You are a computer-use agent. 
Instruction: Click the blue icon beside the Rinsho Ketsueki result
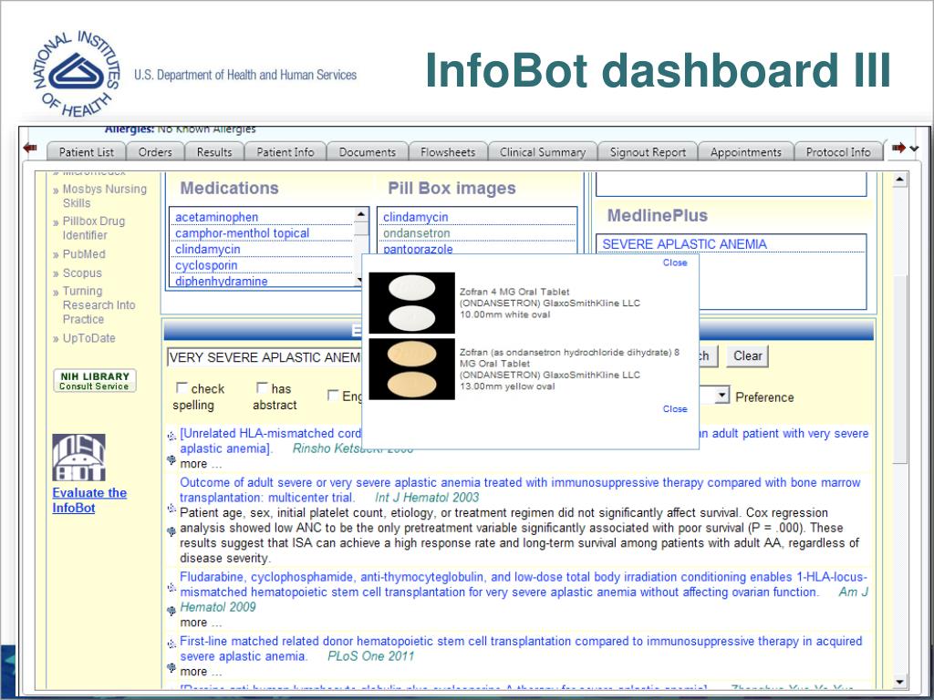point(171,459)
